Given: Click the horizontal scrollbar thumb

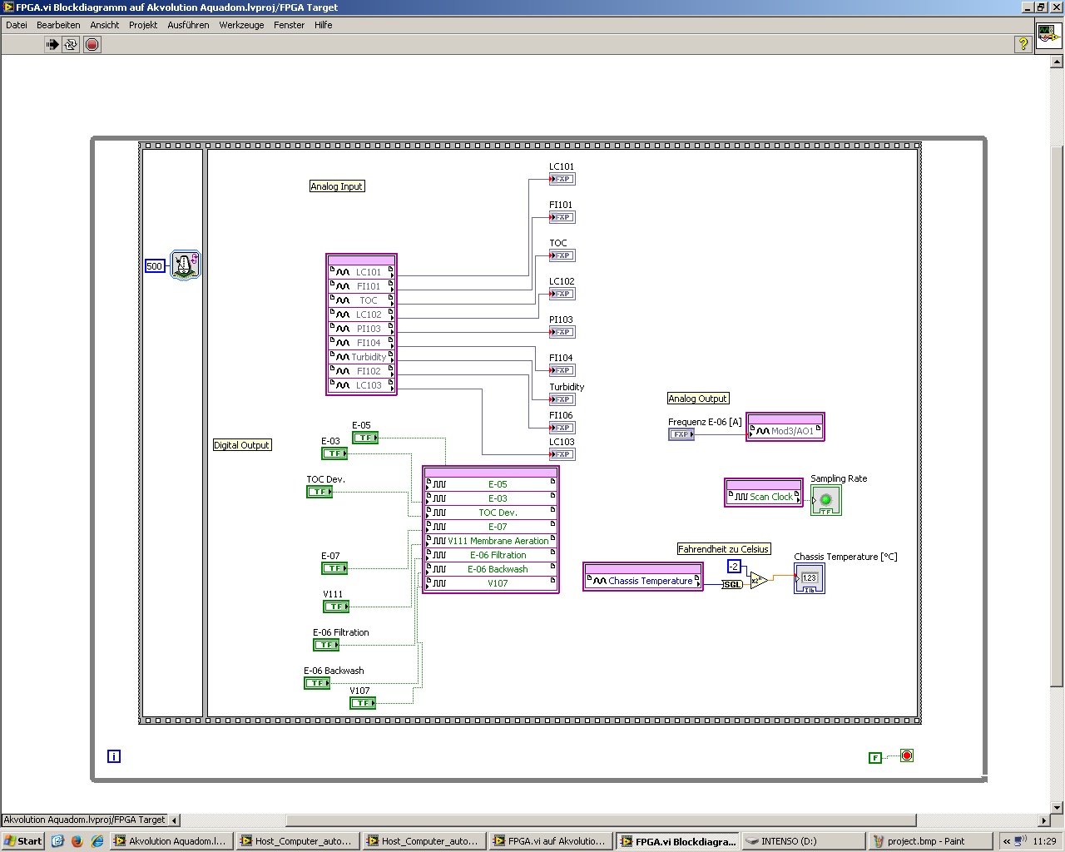Looking at the screenshot, I should [601, 820].
